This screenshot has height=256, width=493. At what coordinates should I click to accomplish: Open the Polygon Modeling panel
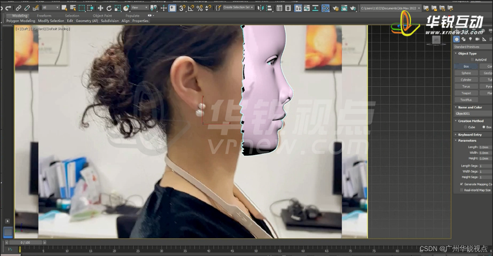[x=21, y=21]
